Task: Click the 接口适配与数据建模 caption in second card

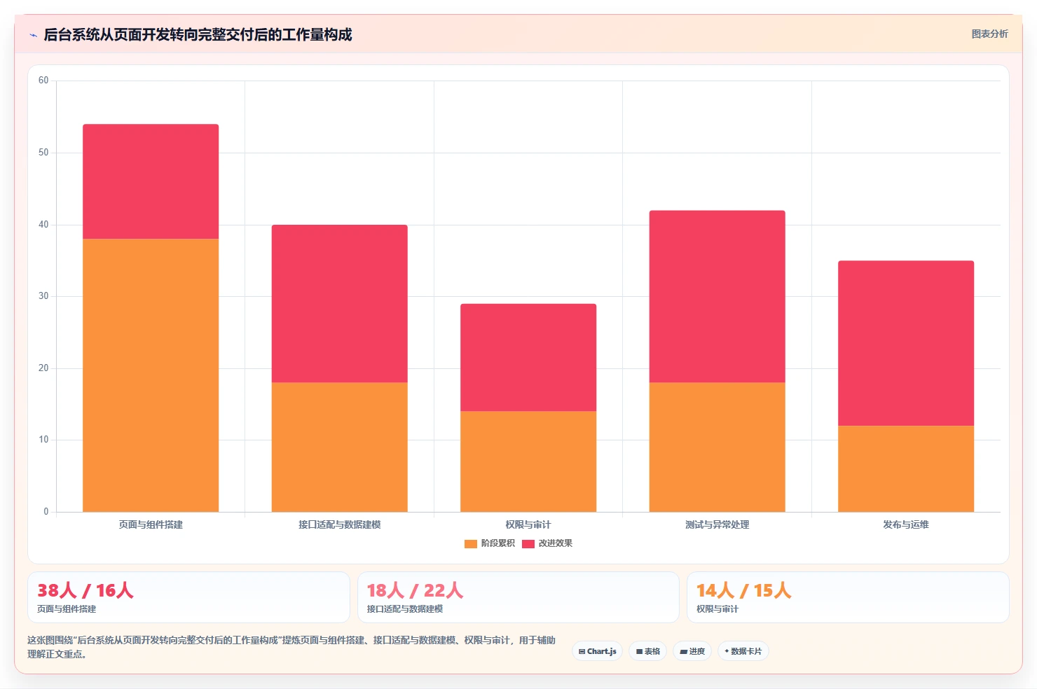Action: (405, 609)
